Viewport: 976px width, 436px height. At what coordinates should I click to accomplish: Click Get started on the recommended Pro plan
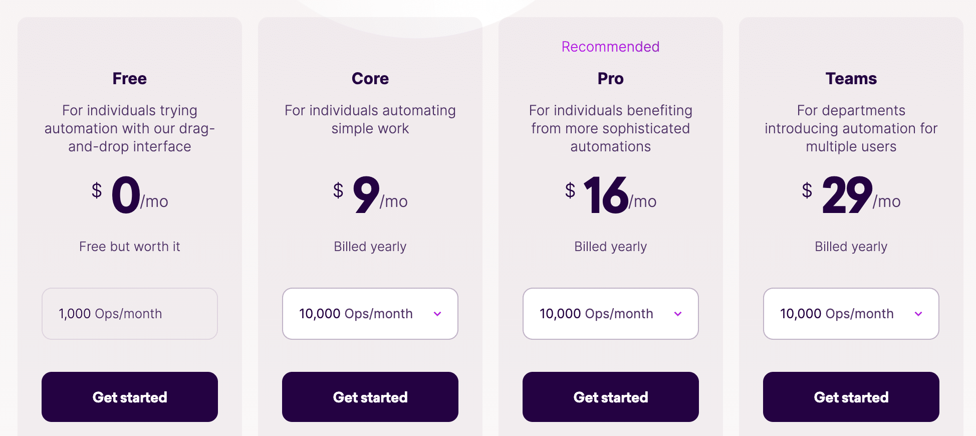click(610, 397)
